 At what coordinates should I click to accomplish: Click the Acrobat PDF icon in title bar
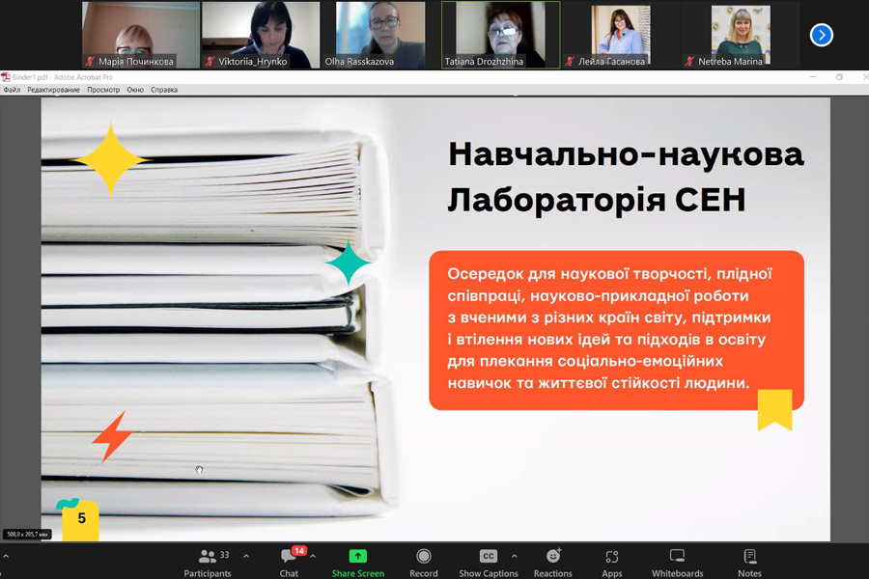pyautogui.click(x=6, y=77)
